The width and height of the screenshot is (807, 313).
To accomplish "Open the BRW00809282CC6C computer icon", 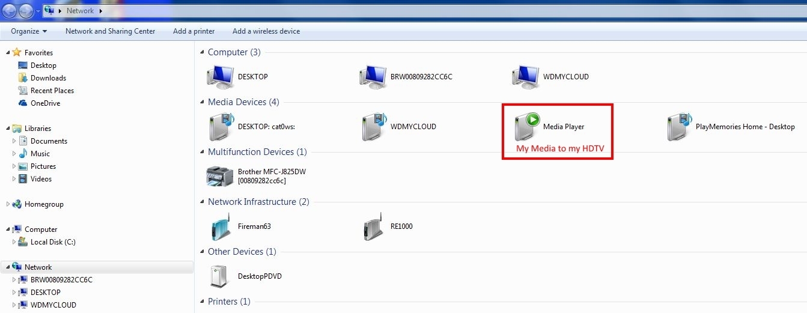I will pyautogui.click(x=373, y=77).
